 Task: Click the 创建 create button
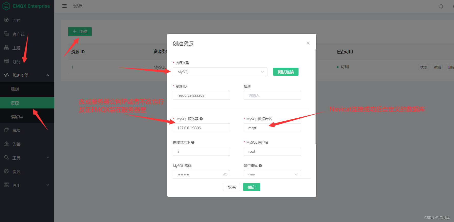tap(80, 32)
